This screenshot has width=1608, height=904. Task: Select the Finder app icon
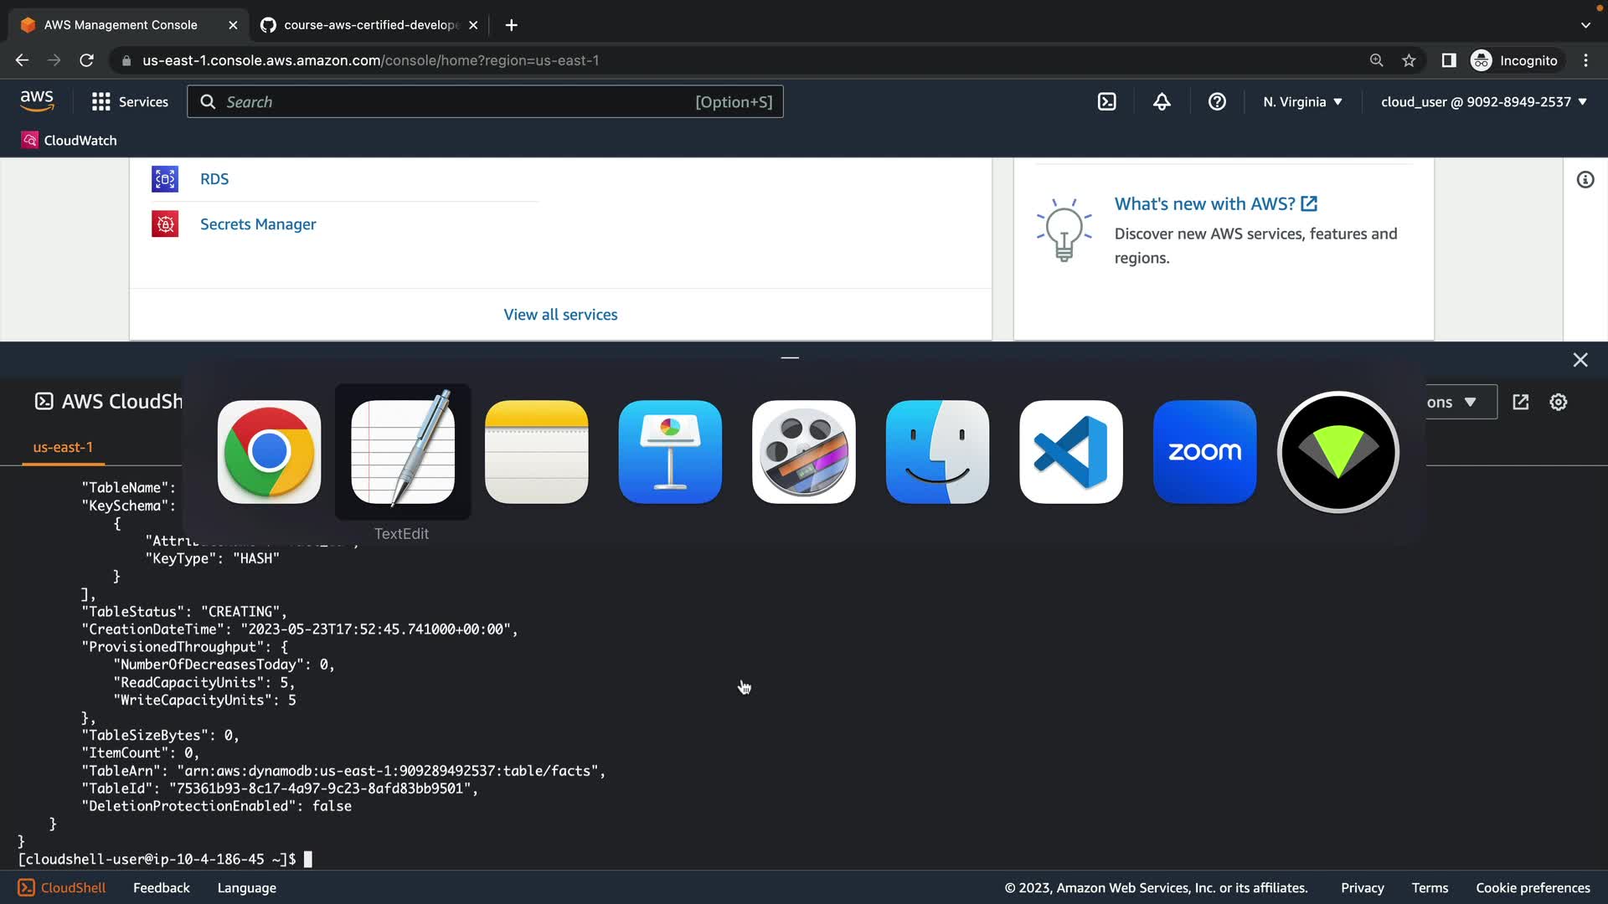click(x=937, y=452)
